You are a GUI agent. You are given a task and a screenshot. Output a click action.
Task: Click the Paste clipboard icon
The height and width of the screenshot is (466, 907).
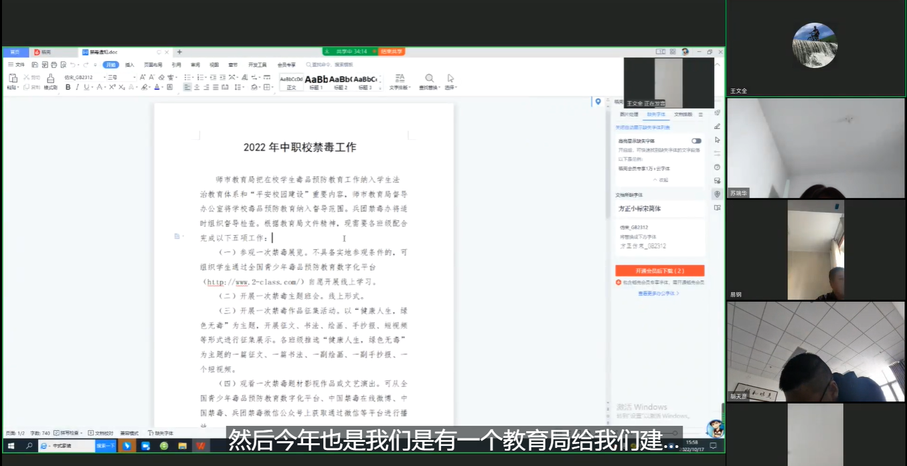coord(13,78)
